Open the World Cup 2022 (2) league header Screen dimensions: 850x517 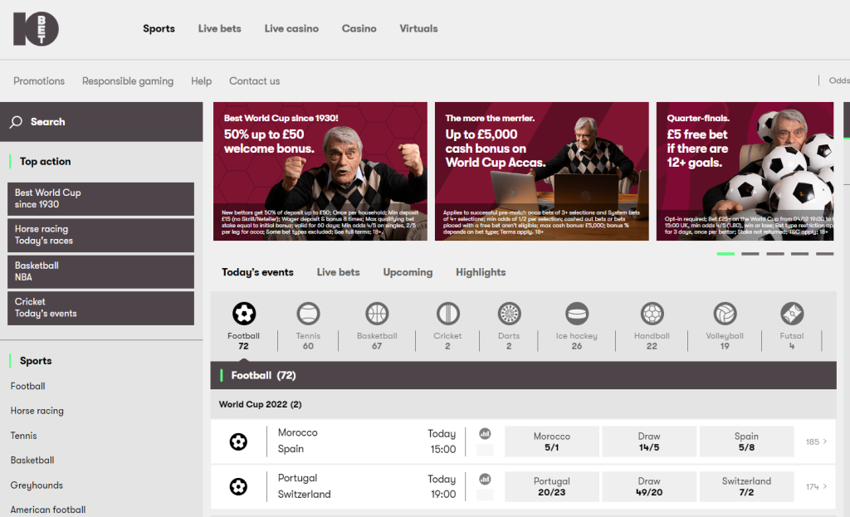[523, 404]
